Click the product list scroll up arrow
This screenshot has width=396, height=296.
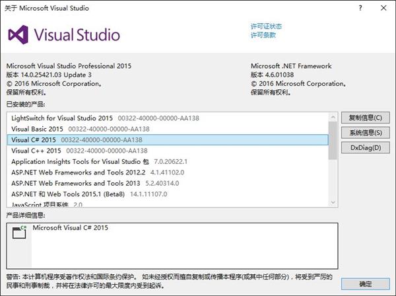click(333, 117)
